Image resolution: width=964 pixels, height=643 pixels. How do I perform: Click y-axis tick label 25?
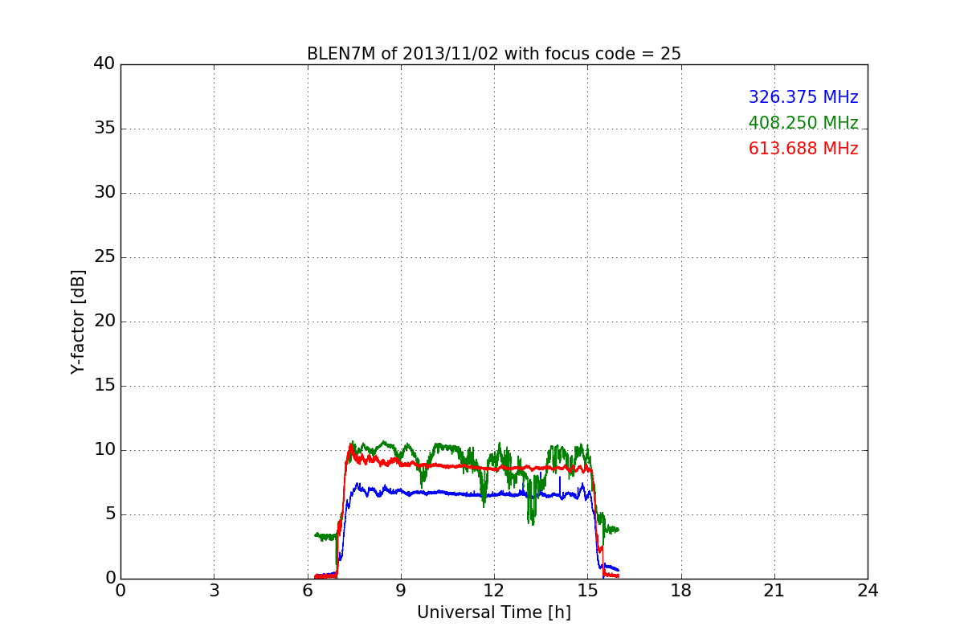coord(104,257)
